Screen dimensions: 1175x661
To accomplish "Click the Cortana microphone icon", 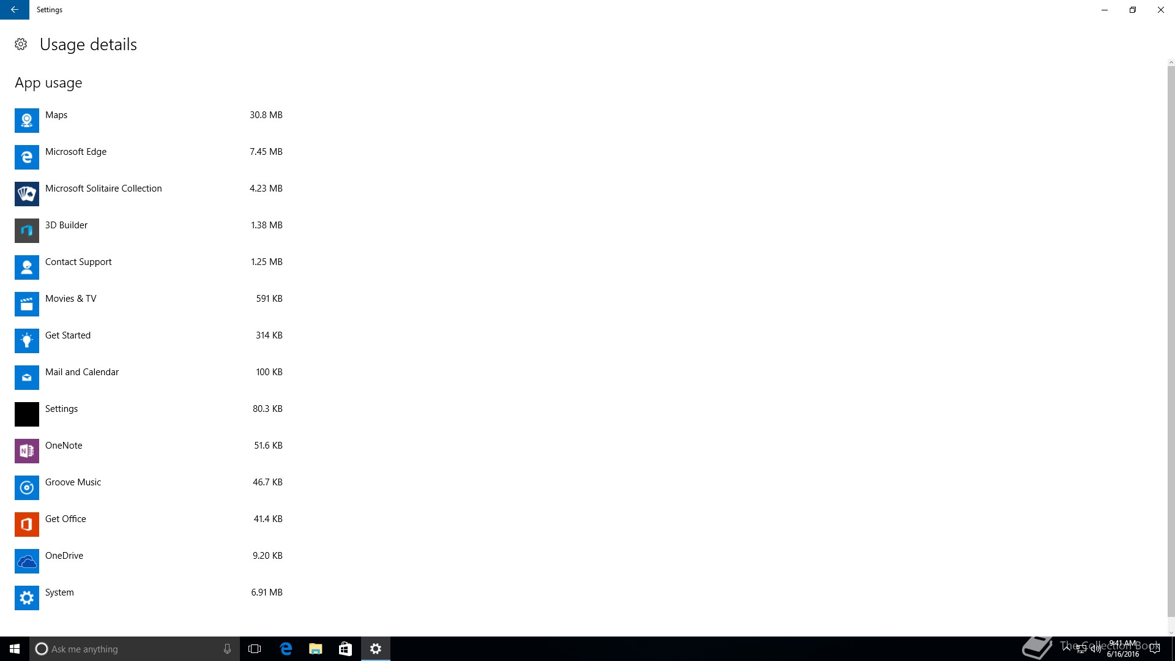I will pyautogui.click(x=227, y=649).
